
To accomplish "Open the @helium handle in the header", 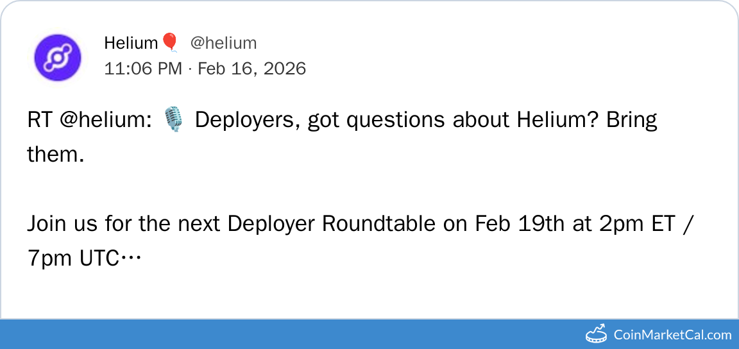I will pos(223,43).
